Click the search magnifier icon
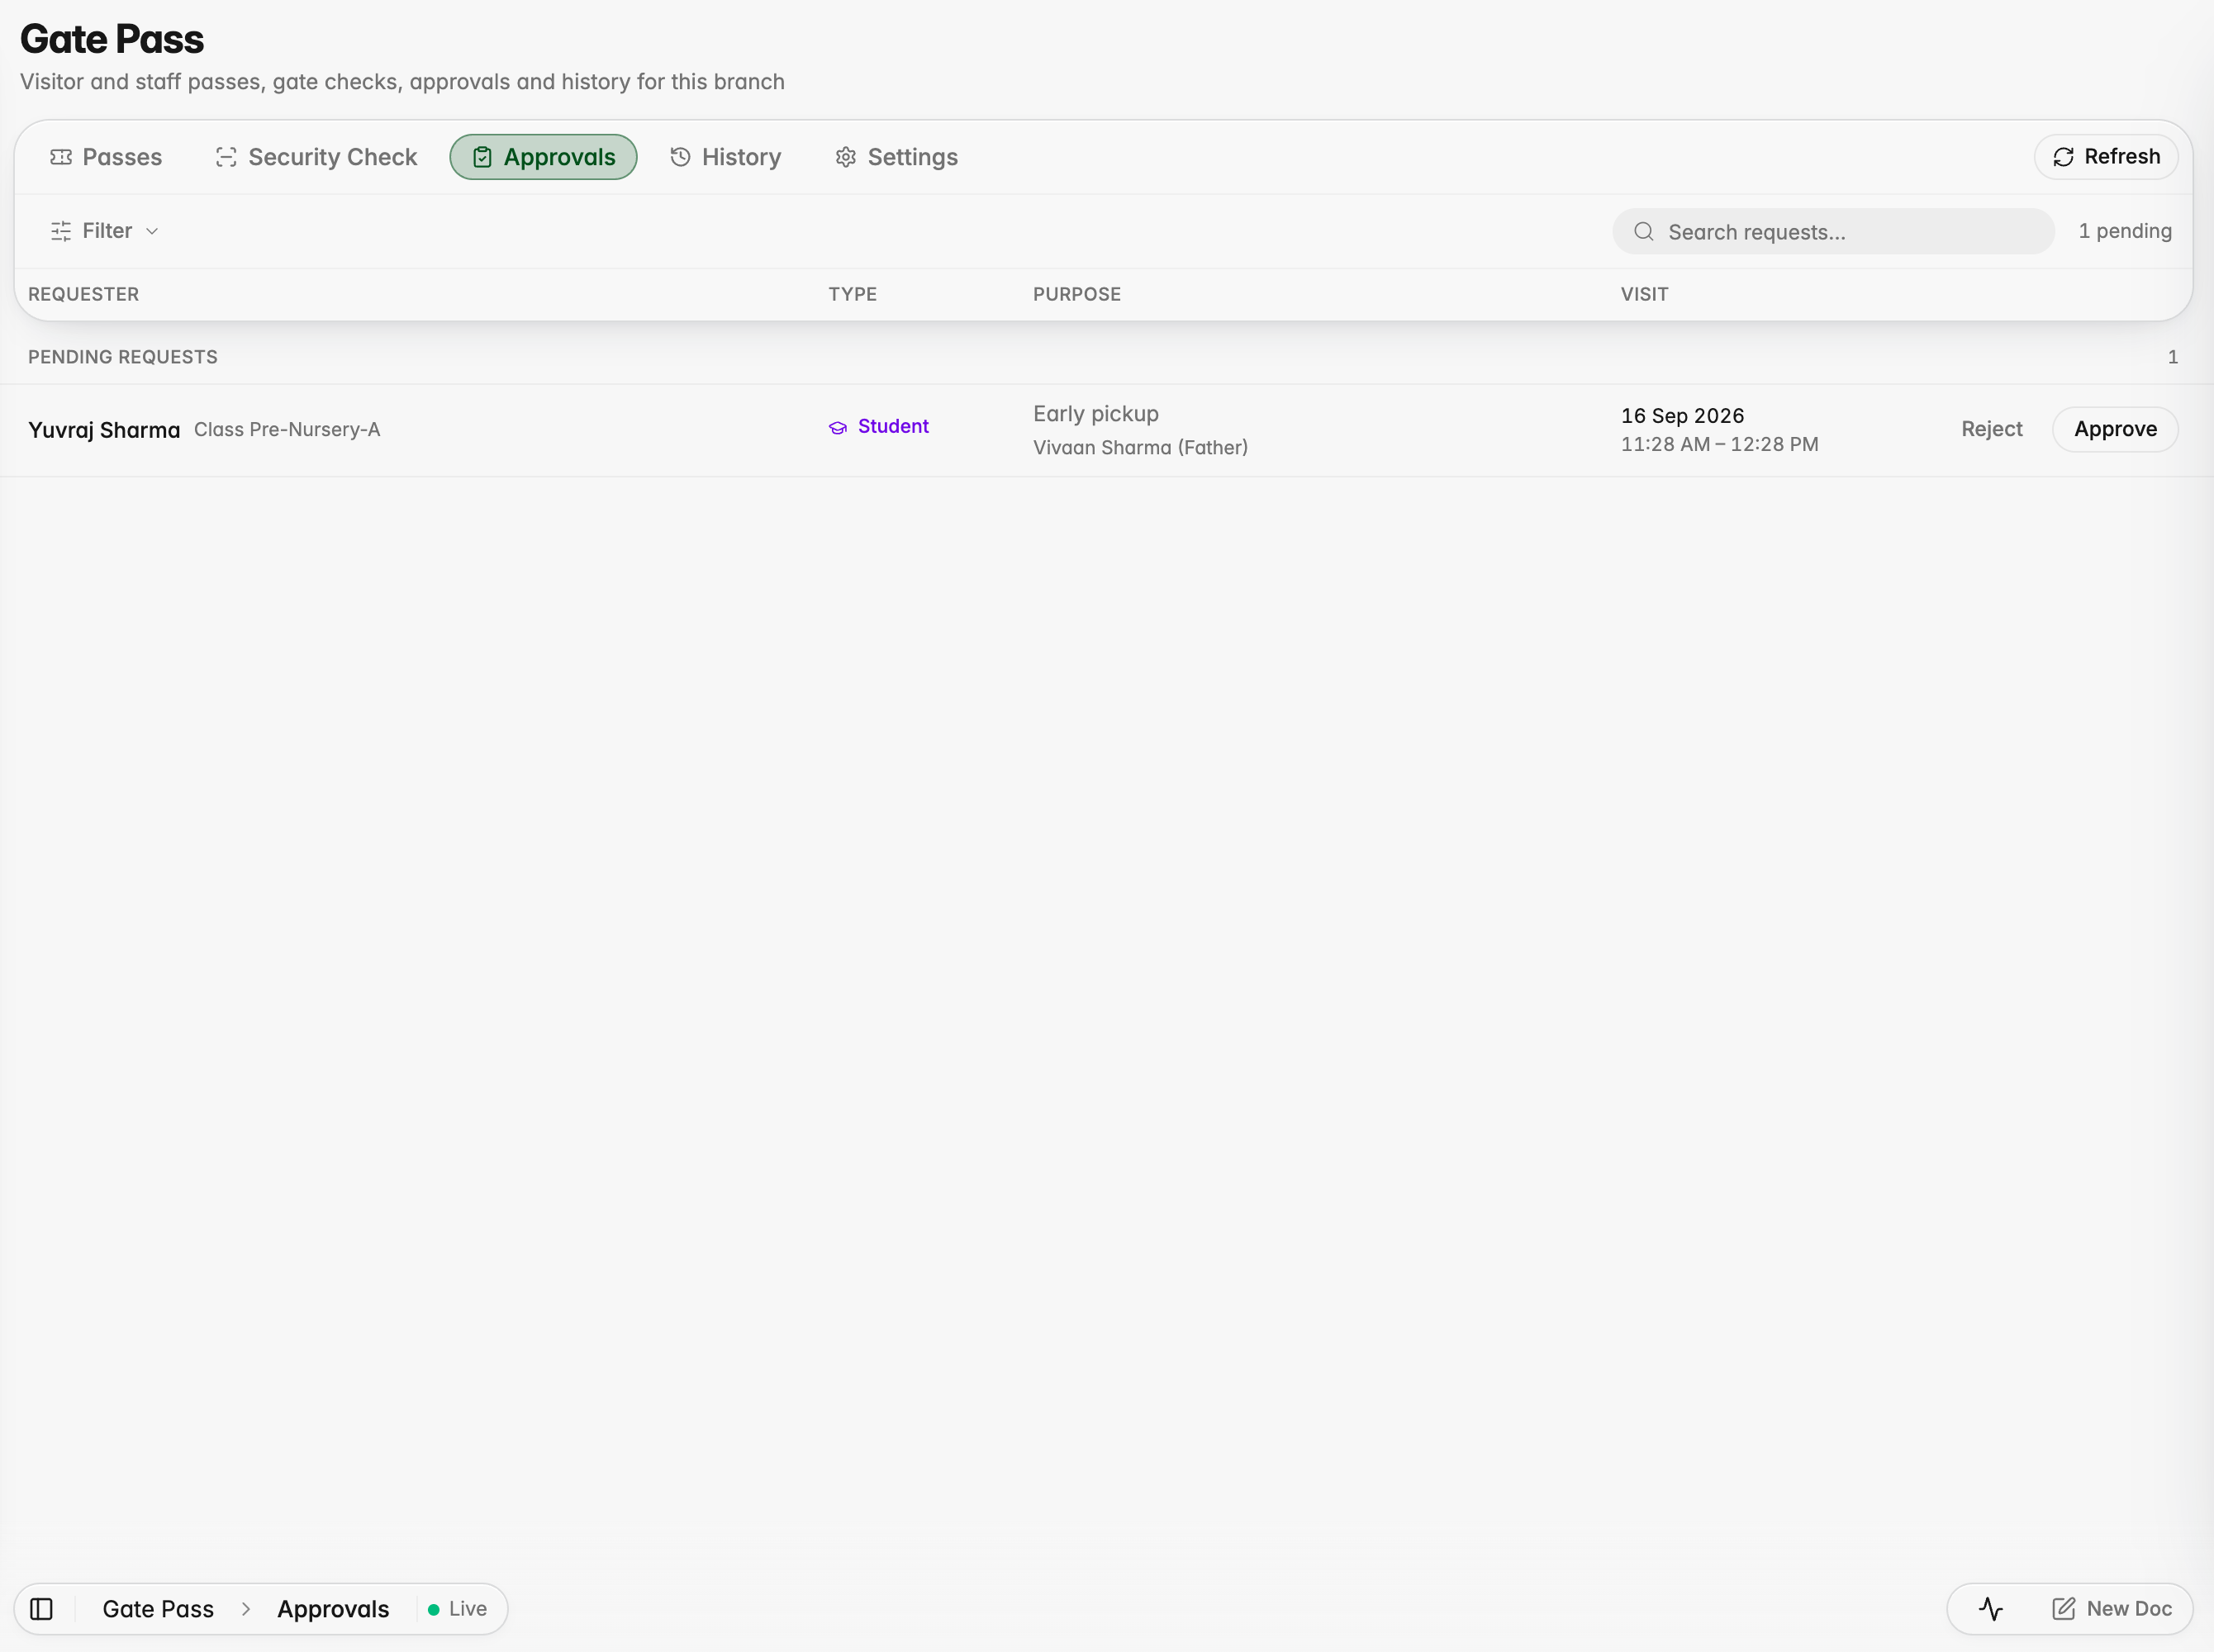 [x=1643, y=232]
